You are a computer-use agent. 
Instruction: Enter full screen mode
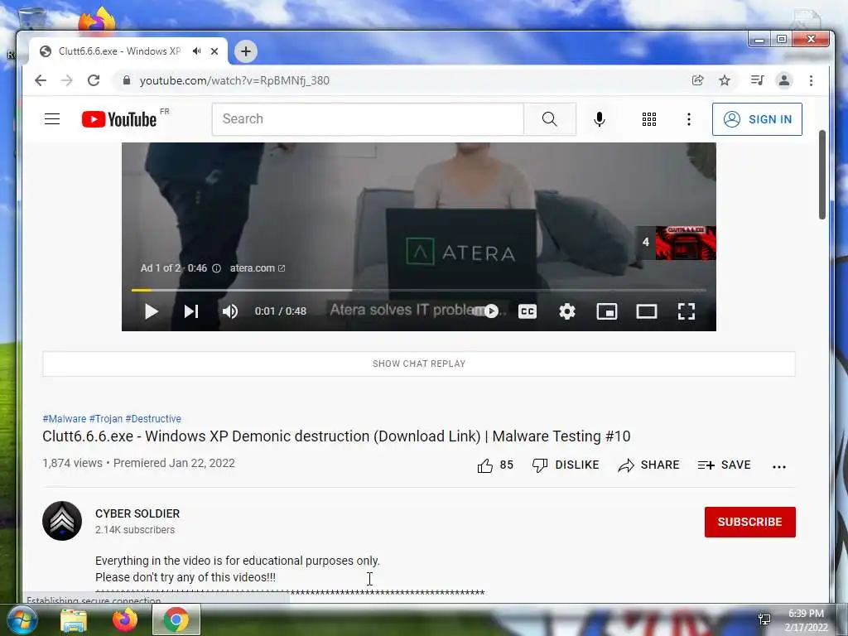click(687, 311)
